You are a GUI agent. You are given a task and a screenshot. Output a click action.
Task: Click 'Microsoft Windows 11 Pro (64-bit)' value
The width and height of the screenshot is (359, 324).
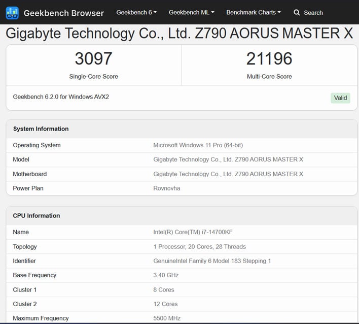click(x=198, y=145)
